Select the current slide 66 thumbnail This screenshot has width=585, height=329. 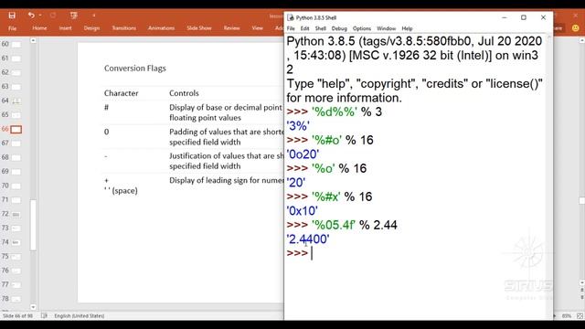16,130
